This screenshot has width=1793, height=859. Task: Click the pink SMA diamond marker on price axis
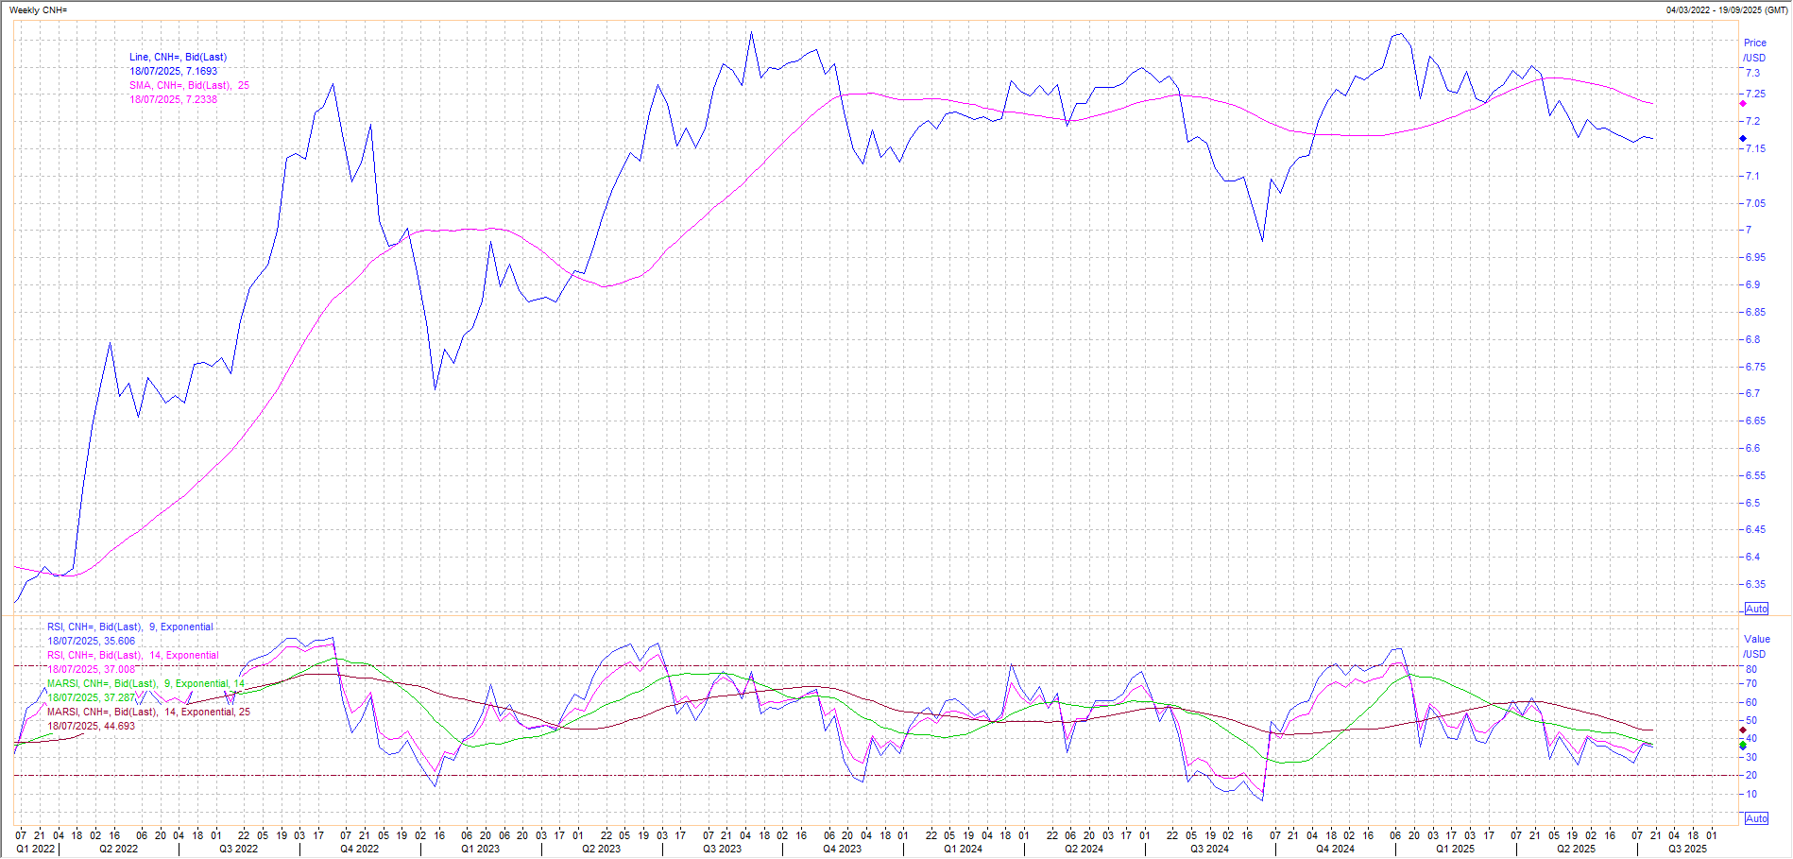[x=1743, y=104]
